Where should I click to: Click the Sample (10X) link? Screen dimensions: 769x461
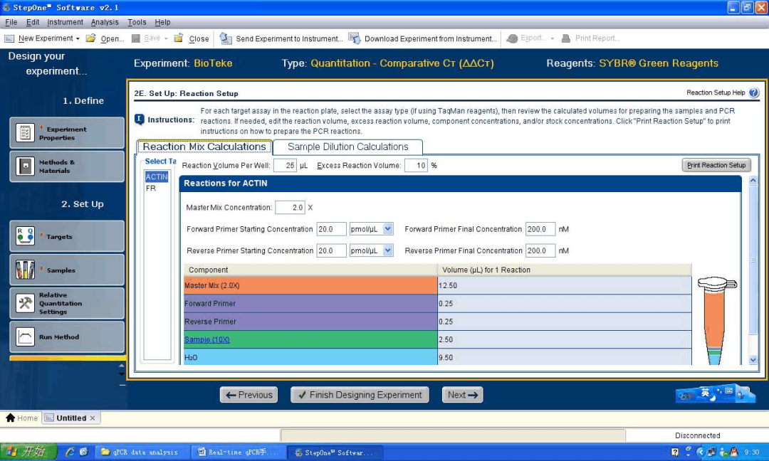click(x=206, y=339)
